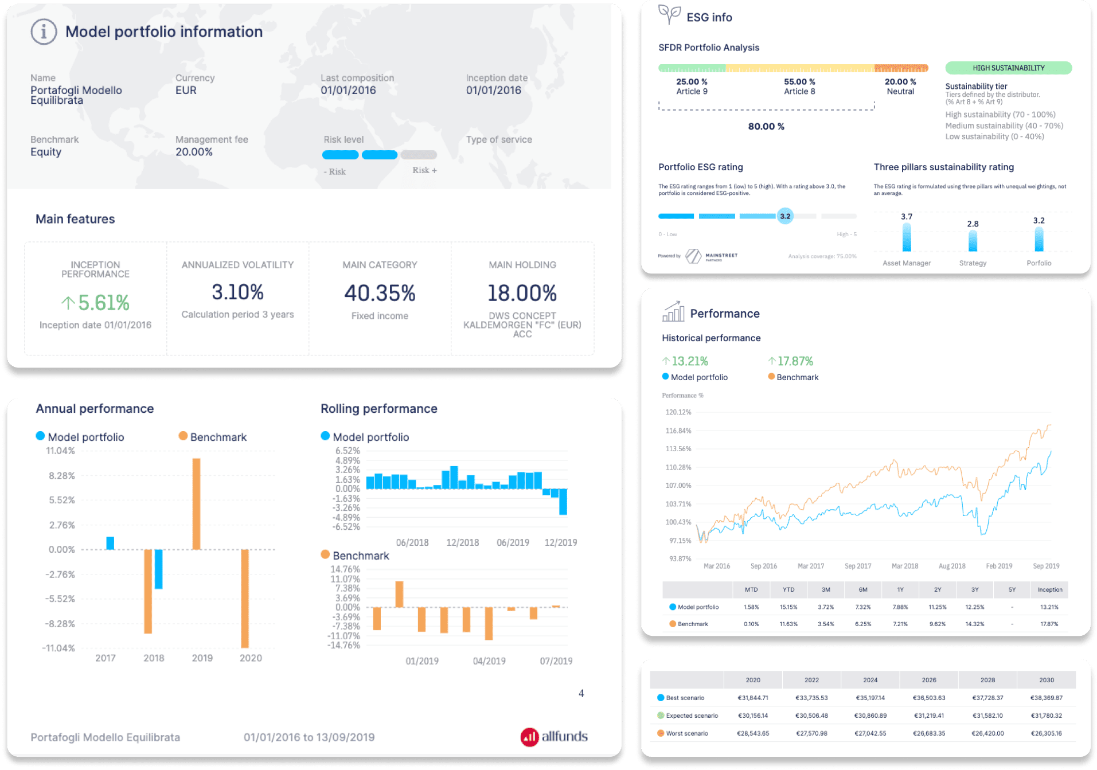
Task: Click the up arrow beside 13.21%
Action: 666,361
